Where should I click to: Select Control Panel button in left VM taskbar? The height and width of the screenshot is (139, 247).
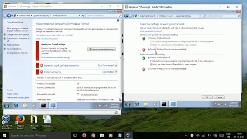pyautogui.click(x=53, y=105)
